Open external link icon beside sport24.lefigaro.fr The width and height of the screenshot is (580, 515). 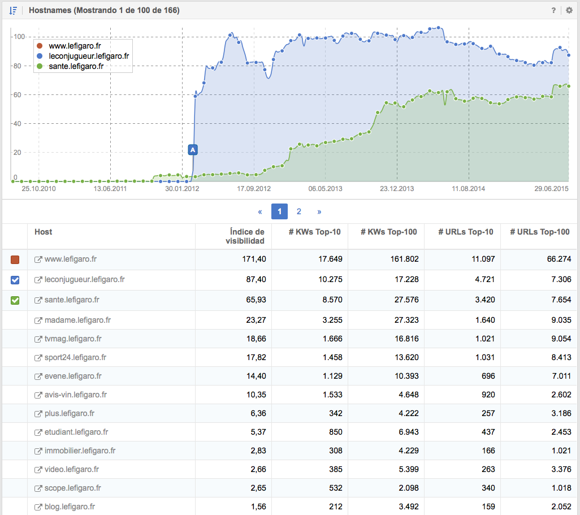tap(38, 358)
